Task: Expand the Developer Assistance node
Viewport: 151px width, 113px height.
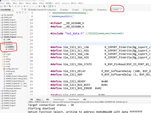Action: coord(2,88)
